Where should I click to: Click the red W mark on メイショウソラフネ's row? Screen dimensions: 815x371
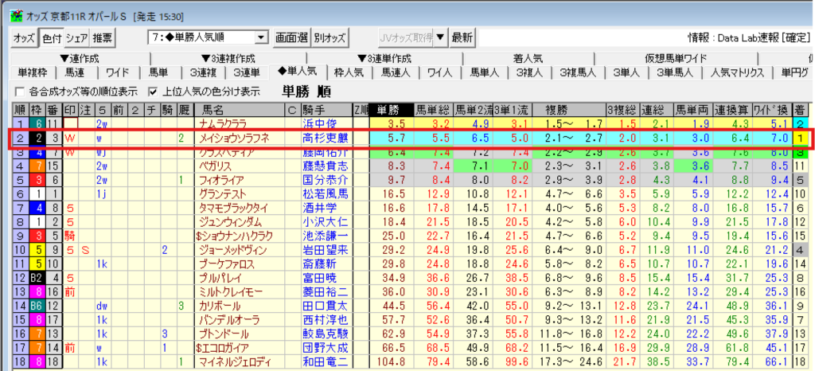70,138
